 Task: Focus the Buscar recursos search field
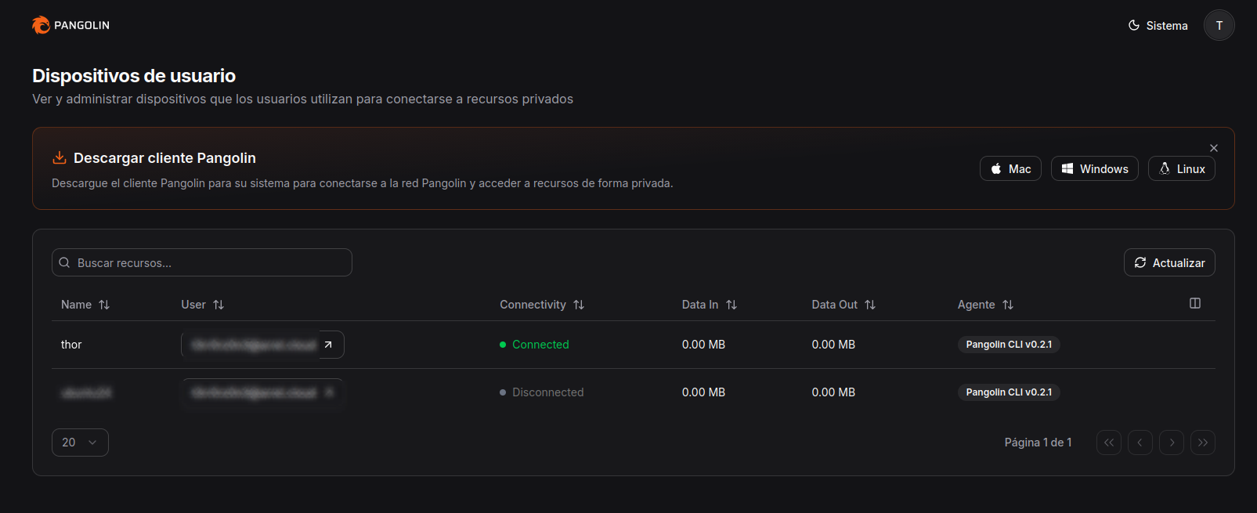click(x=202, y=263)
